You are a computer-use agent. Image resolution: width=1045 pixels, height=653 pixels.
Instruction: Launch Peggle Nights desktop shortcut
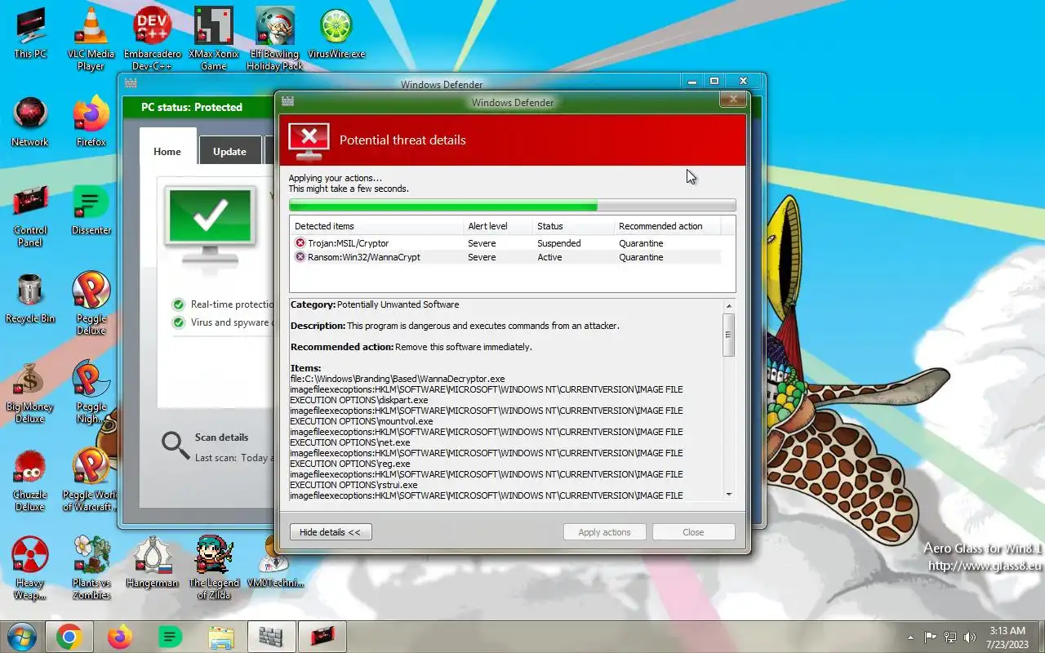[x=91, y=392]
